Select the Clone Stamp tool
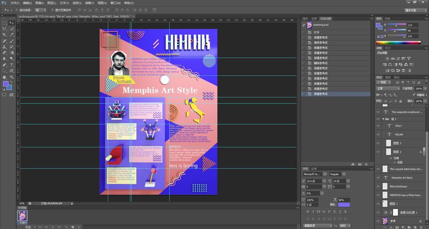This screenshot has height=229, width=429. click(4, 47)
